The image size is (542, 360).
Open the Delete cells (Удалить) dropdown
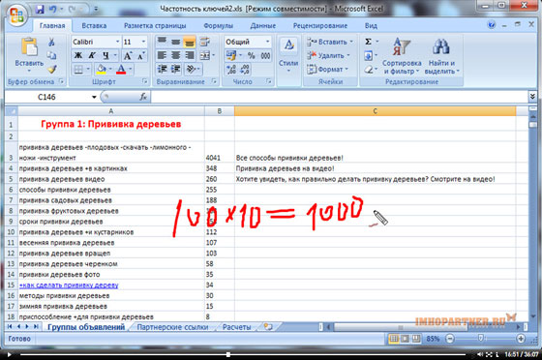pyautogui.click(x=329, y=55)
